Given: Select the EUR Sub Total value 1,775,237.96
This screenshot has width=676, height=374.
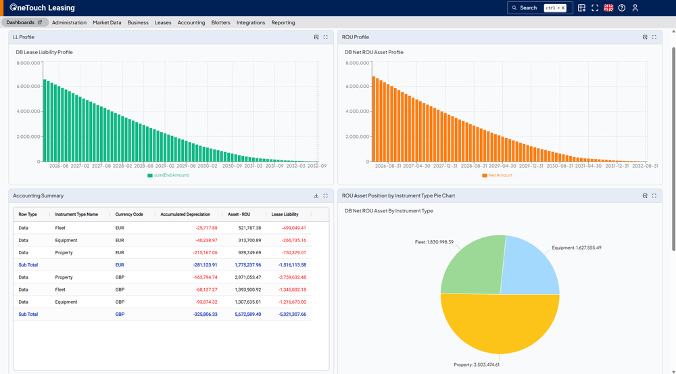Looking at the screenshot, I should [248, 265].
